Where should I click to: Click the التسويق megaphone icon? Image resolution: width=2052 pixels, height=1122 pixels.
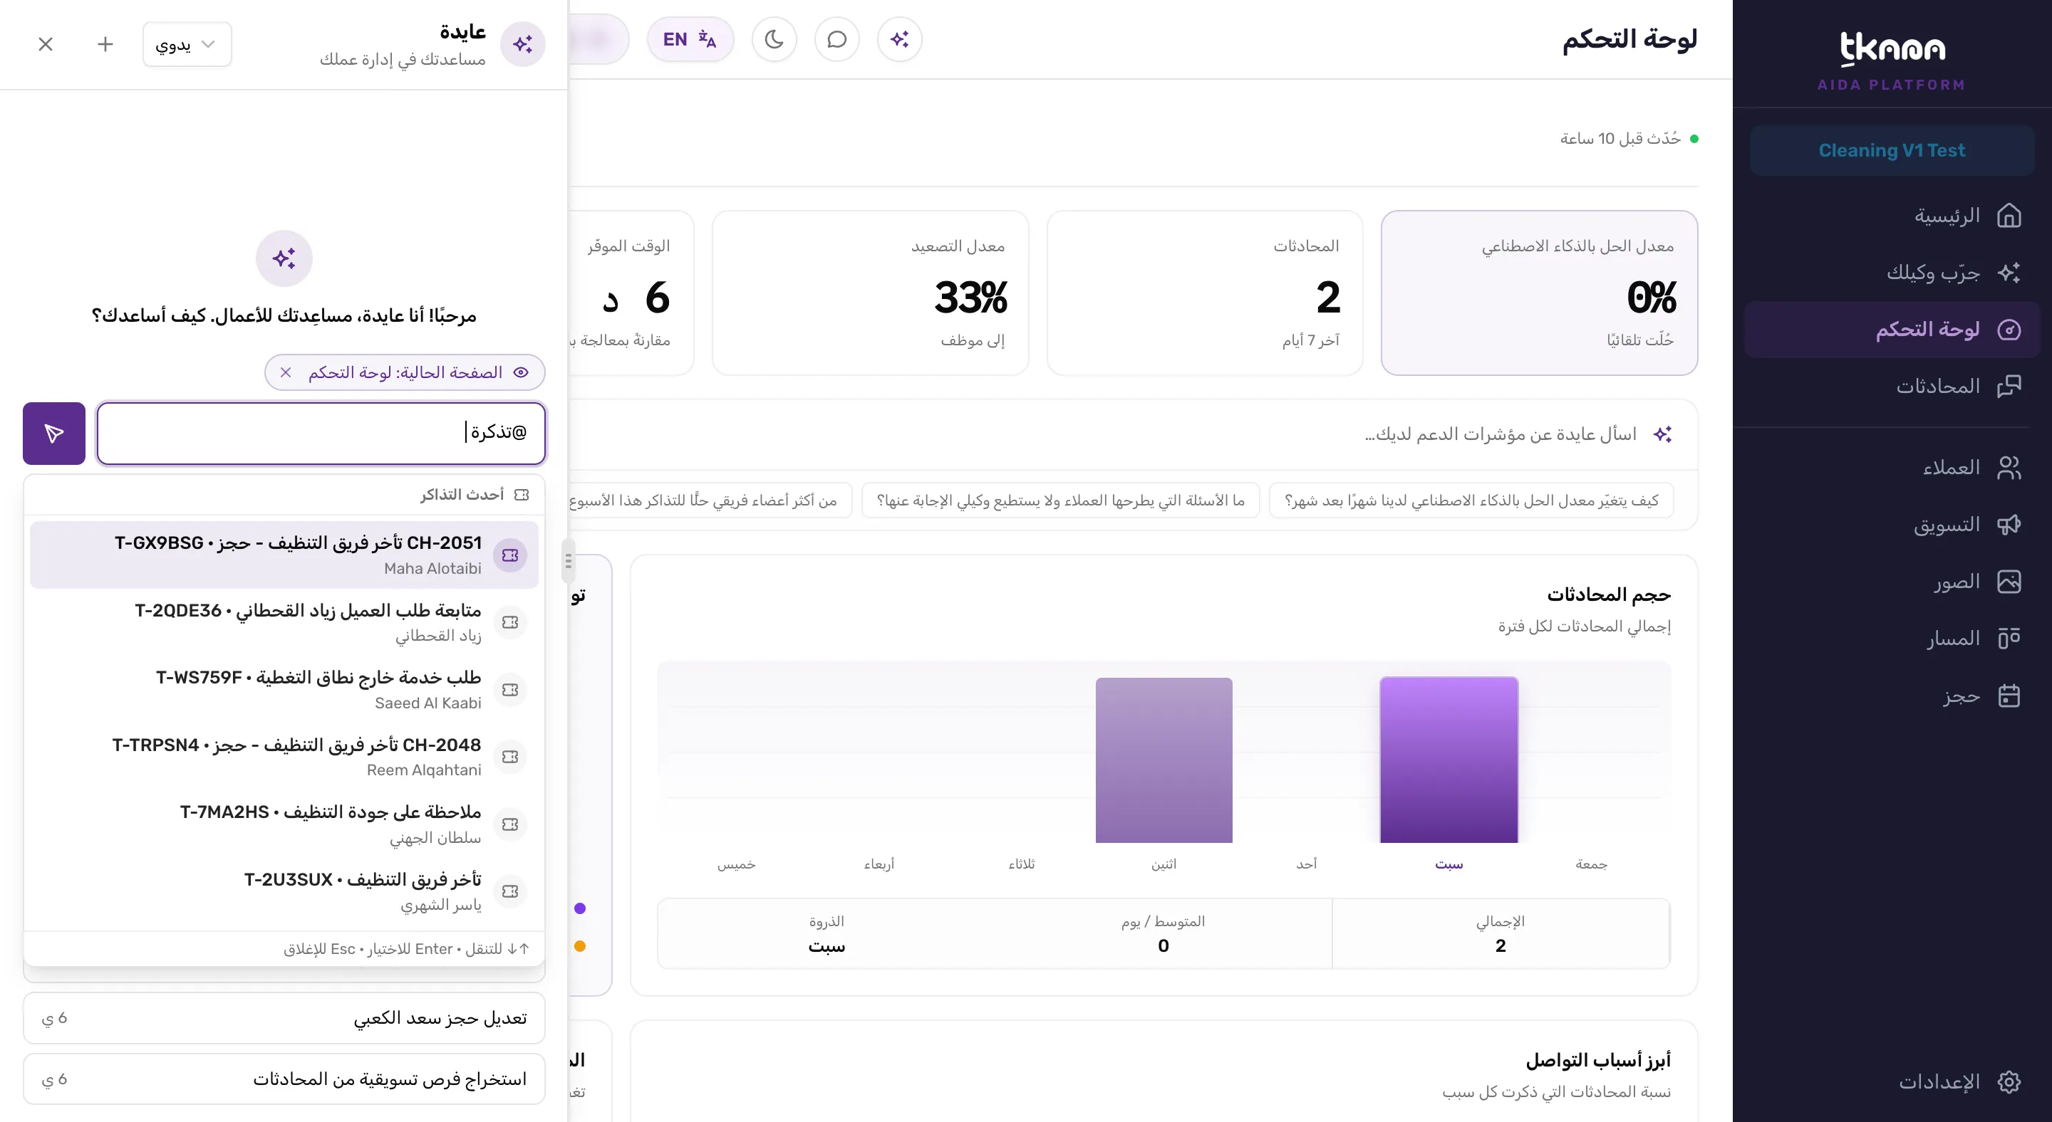[x=2009, y=525]
